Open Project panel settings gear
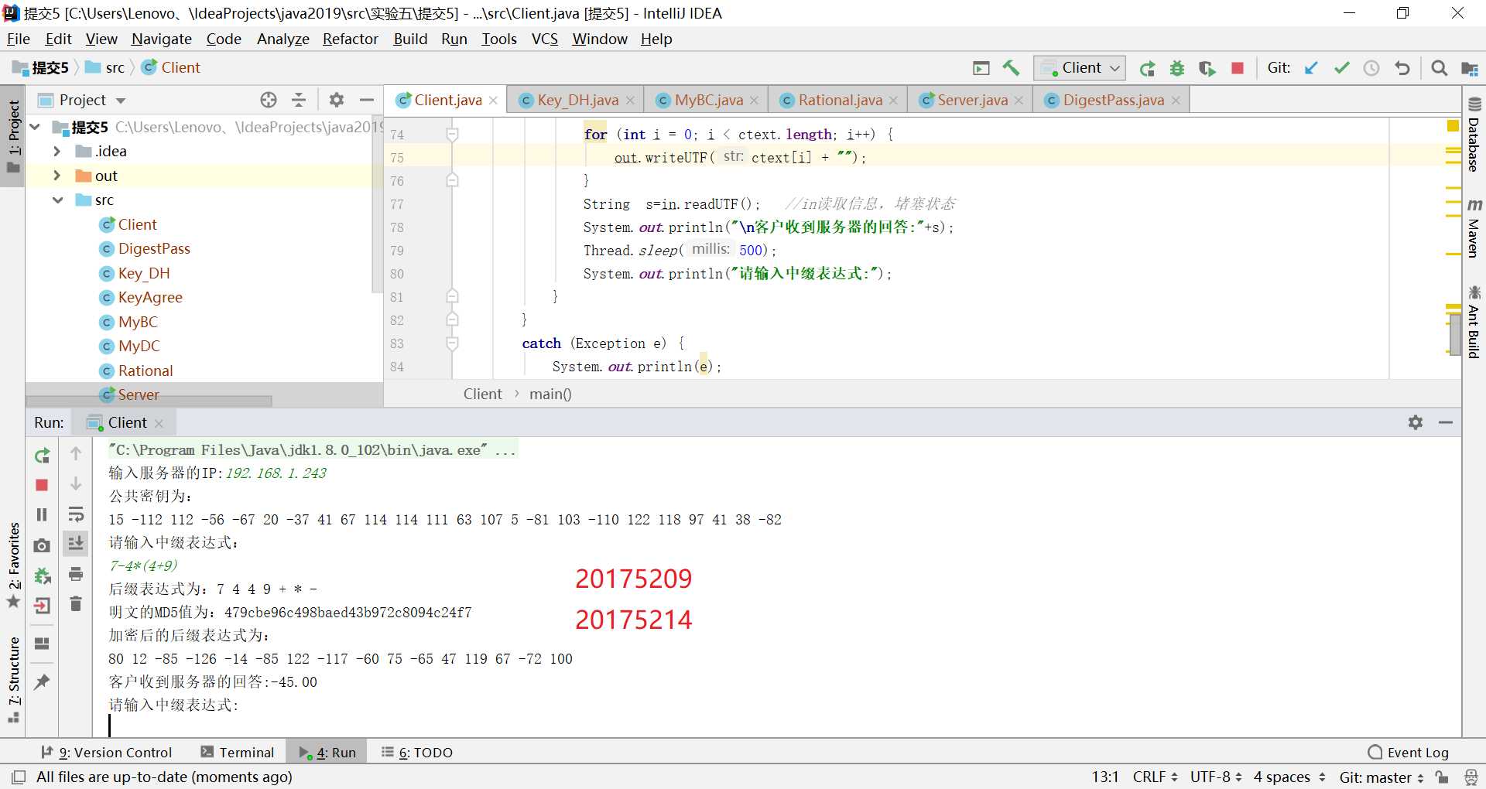The width and height of the screenshot is (1486, 789). 336,100
